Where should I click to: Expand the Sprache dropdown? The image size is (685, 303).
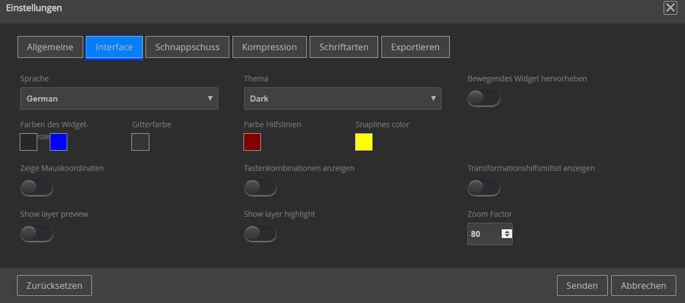coord(119,99)
